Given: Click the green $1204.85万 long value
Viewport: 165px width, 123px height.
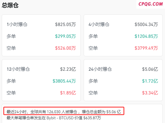Looking at the screenshot, I should click(x=146, y=36).
